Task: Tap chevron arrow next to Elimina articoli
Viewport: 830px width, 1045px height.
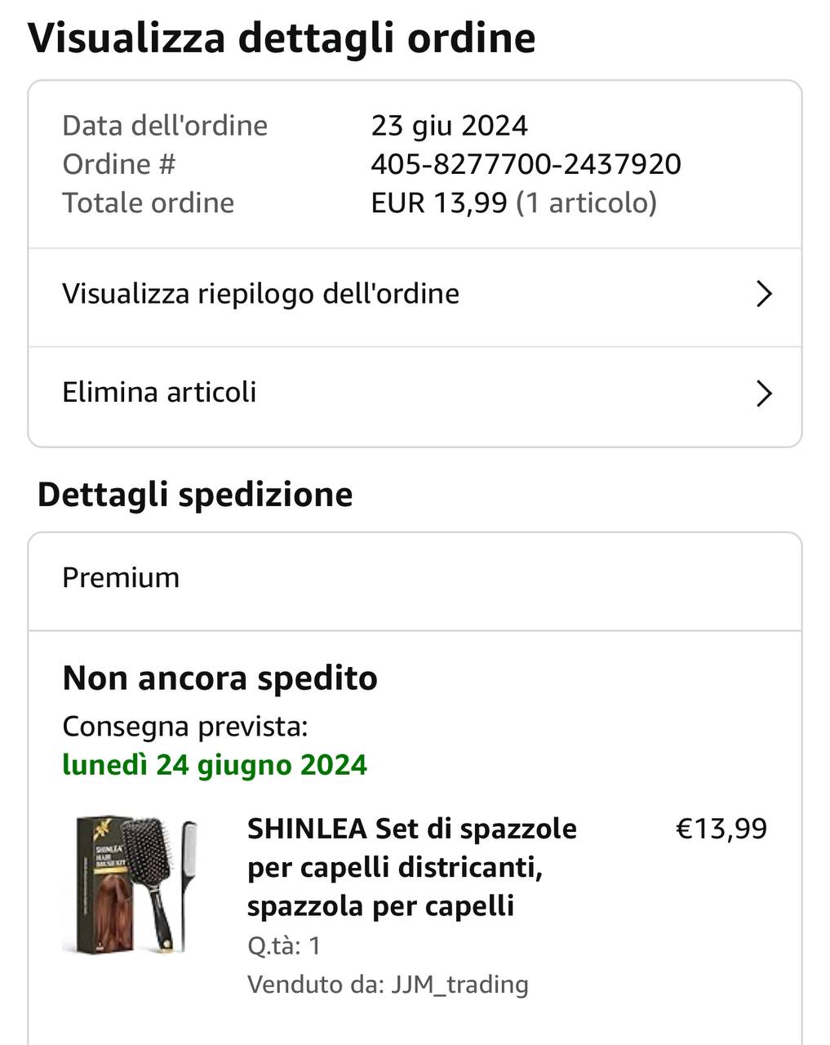Action: tap(764, 393)
